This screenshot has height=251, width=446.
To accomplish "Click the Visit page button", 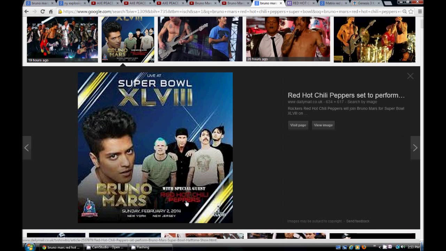I will point(298,125).
